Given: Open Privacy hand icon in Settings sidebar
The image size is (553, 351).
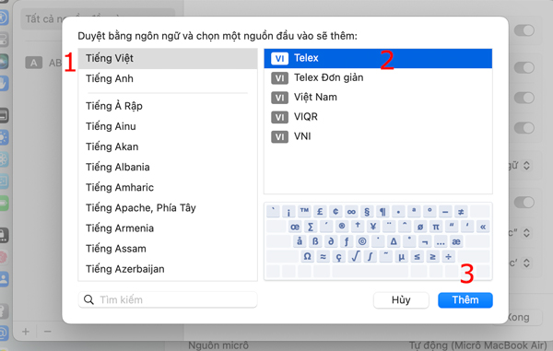Looking at the screenshot, I should [x=3, y=84].
